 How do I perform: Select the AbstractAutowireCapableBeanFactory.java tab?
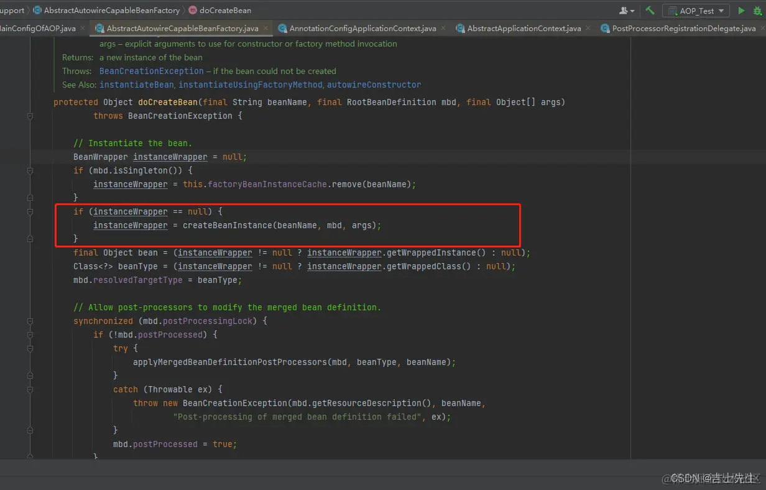182,29
